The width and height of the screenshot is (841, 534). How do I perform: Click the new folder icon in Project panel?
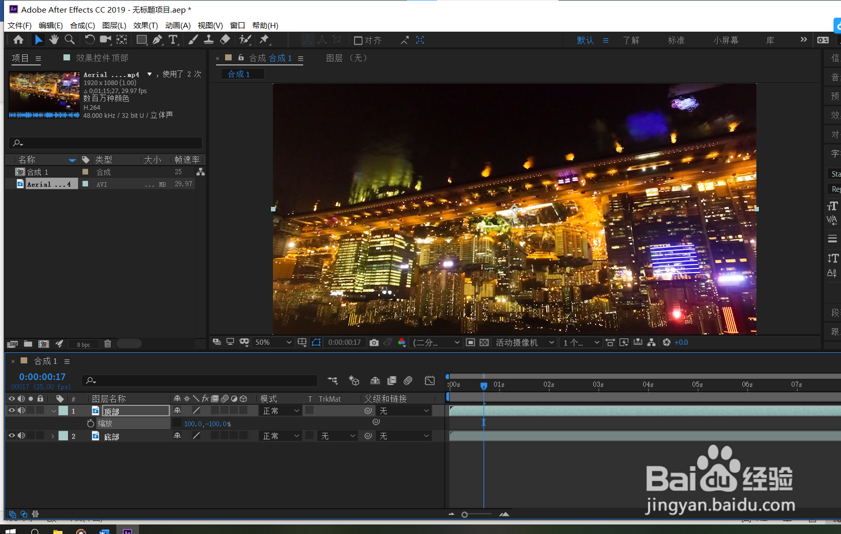28,344
